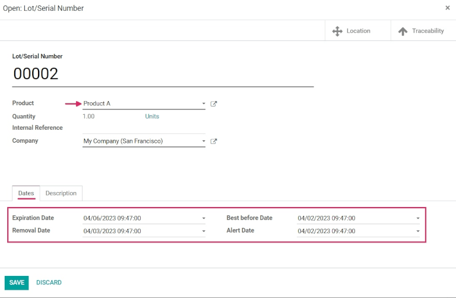Open the Best before Date dropdown
This screenshot has width=456, height=298.
click(x=417, y=218)
